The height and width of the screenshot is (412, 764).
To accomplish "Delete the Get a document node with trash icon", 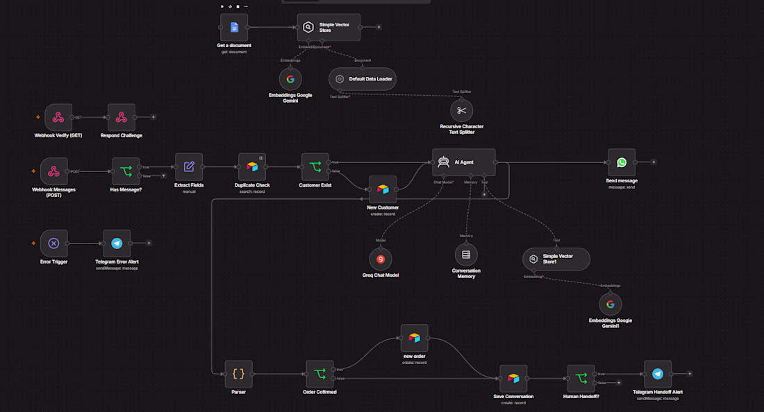I will click(238, 7).
